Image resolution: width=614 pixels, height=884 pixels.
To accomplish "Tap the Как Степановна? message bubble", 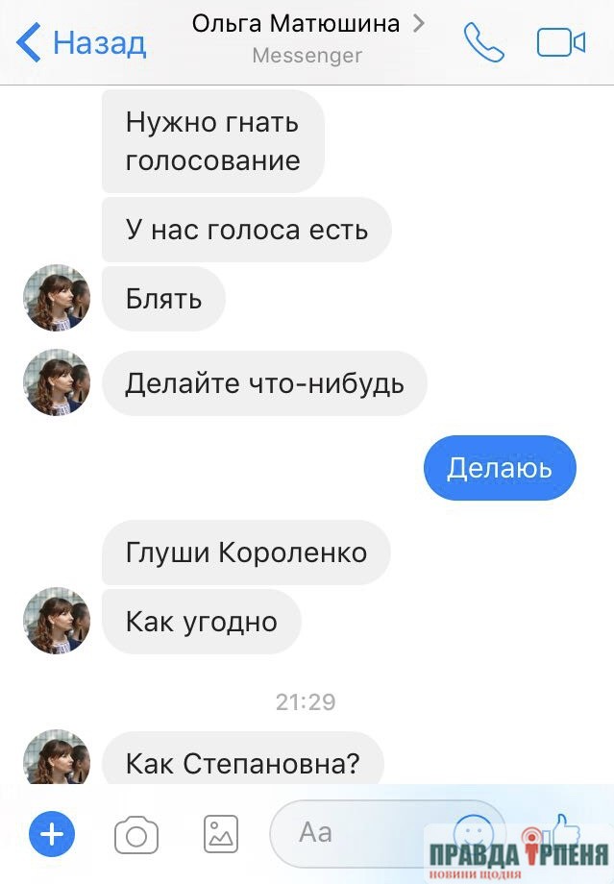I will pos(243,759).
